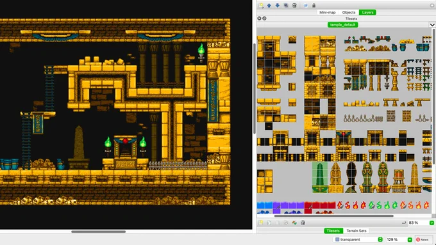Select the highlighted green obelisk tile
Viewport: 436px width, 245px height.
[320, 178]
